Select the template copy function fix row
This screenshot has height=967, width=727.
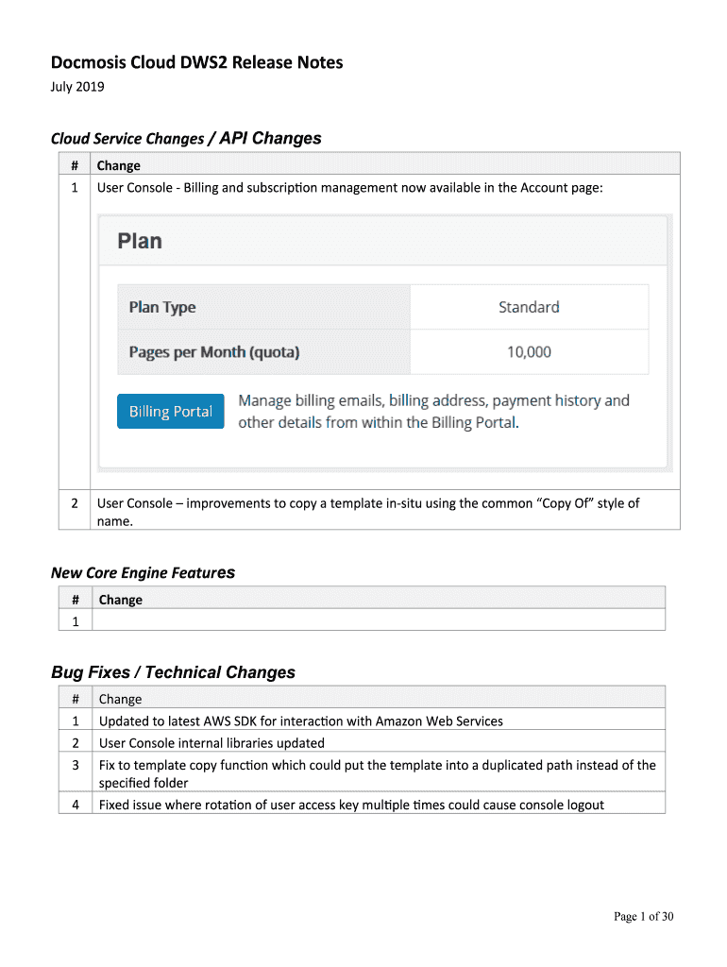(377, 773)
